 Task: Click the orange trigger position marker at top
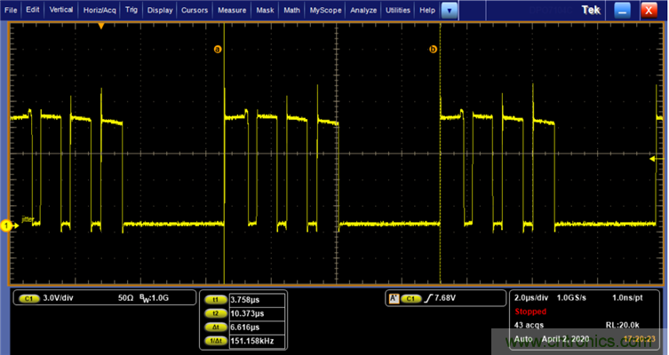click(101, 27)
